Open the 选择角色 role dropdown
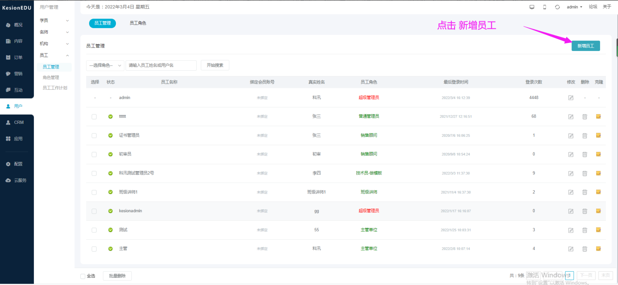Image resolution: width=618 pixels, height=285 pixels. (105, 65)
